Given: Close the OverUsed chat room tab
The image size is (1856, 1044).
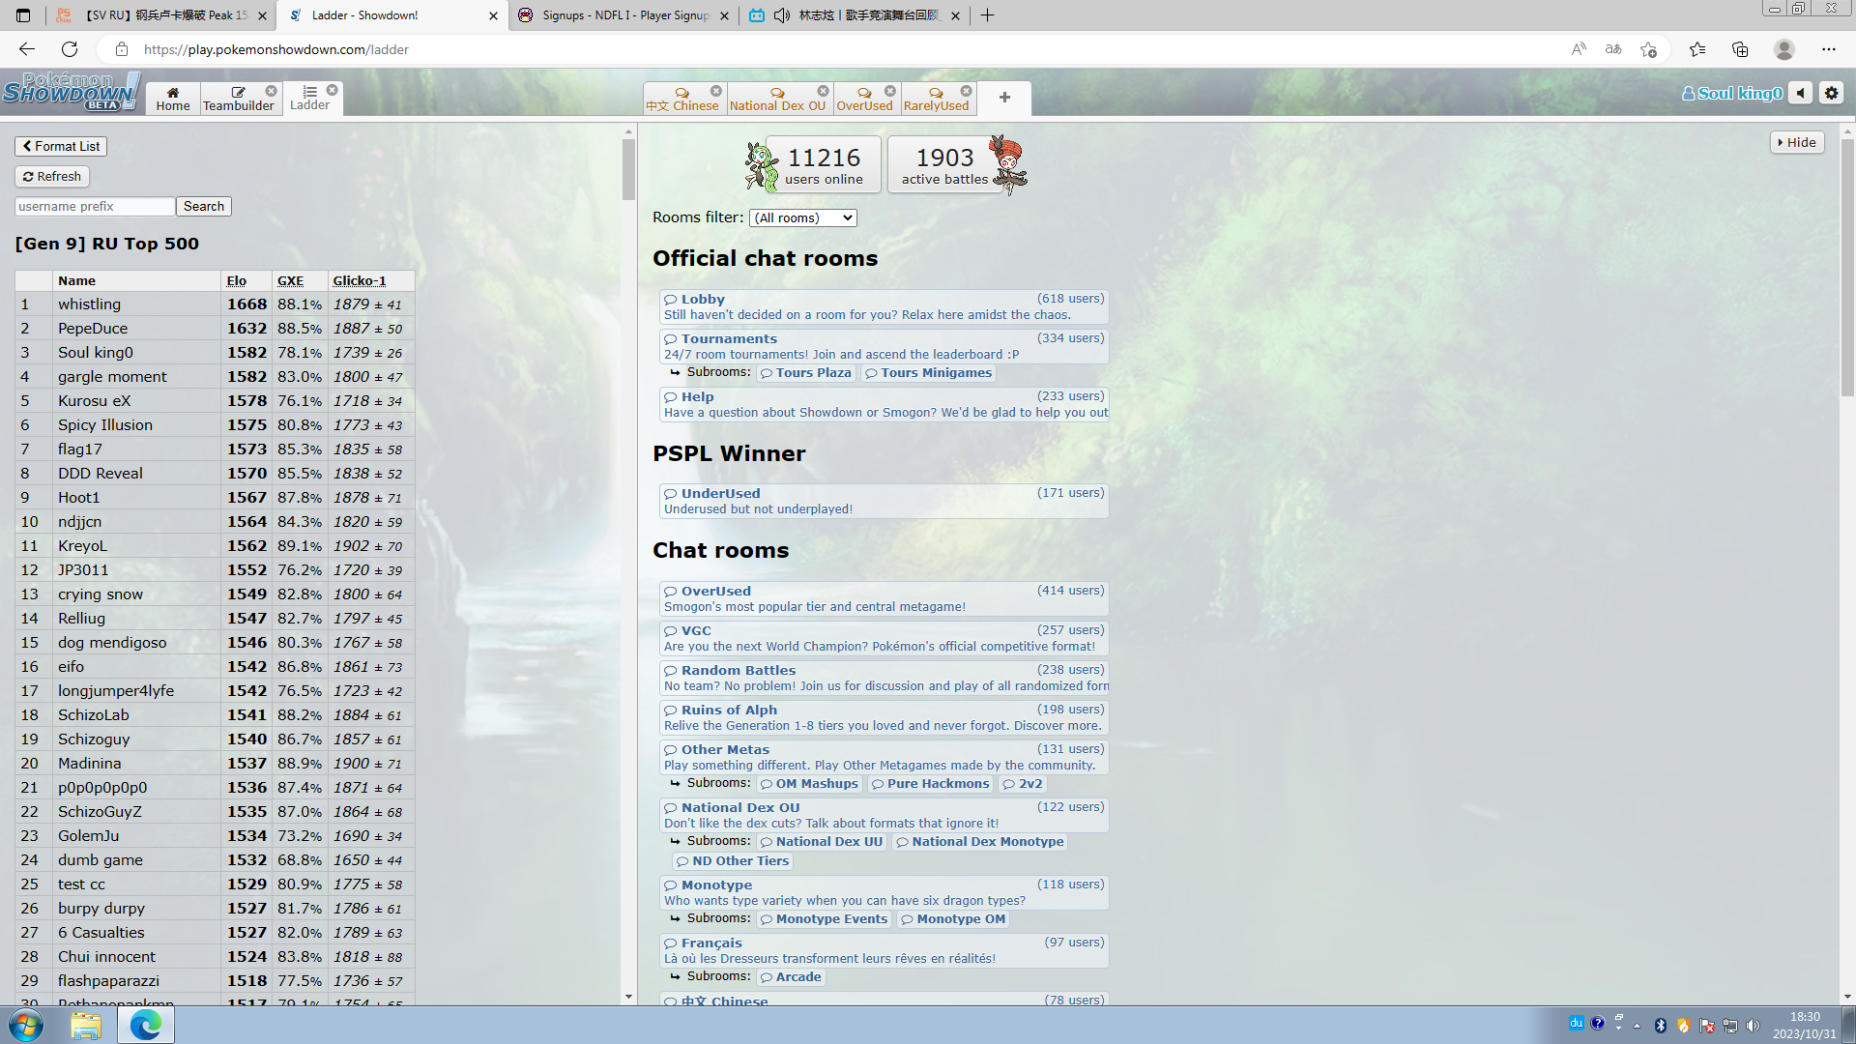Looking at the screenshot, I should [890, 91].
